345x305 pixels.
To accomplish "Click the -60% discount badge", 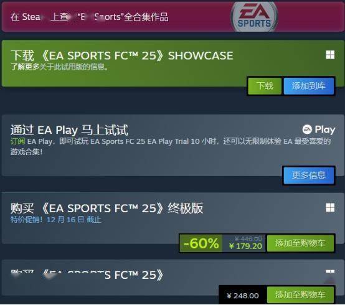I will (201, 243).
